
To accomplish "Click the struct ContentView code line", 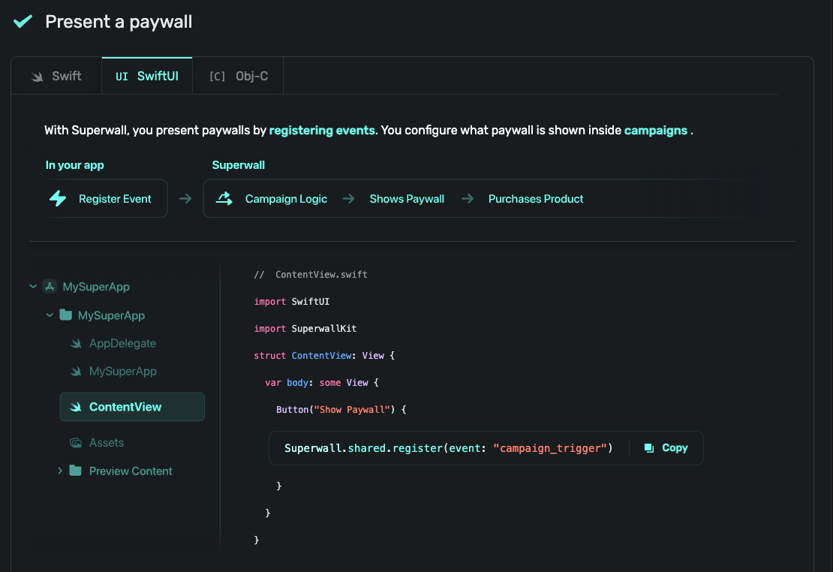I will pos(324,356).
